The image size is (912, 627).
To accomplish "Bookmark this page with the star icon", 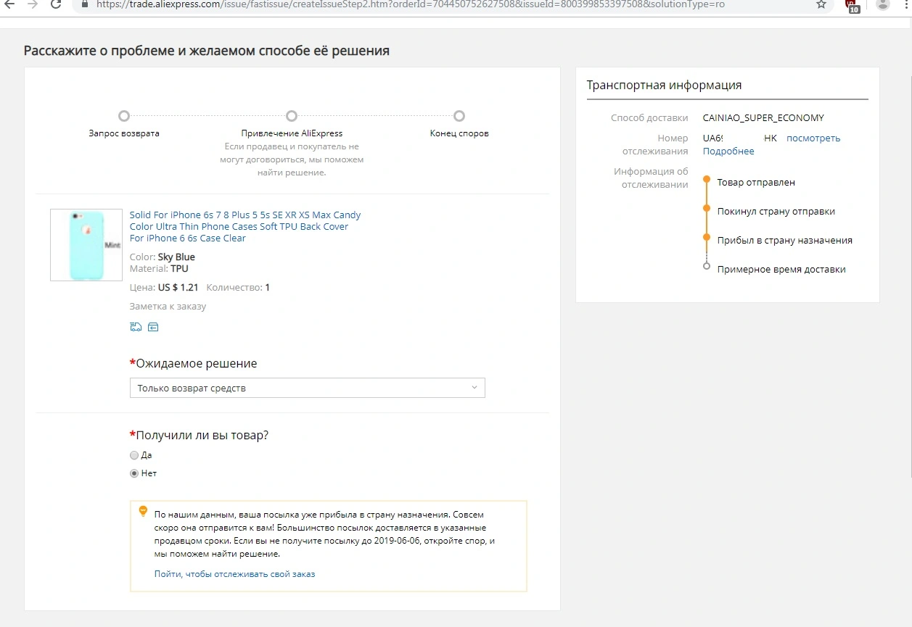I will pyautogui.click(x=821, y=4).
